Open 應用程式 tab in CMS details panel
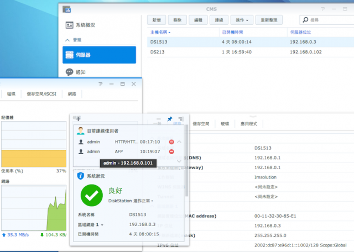 pos(248,124)
